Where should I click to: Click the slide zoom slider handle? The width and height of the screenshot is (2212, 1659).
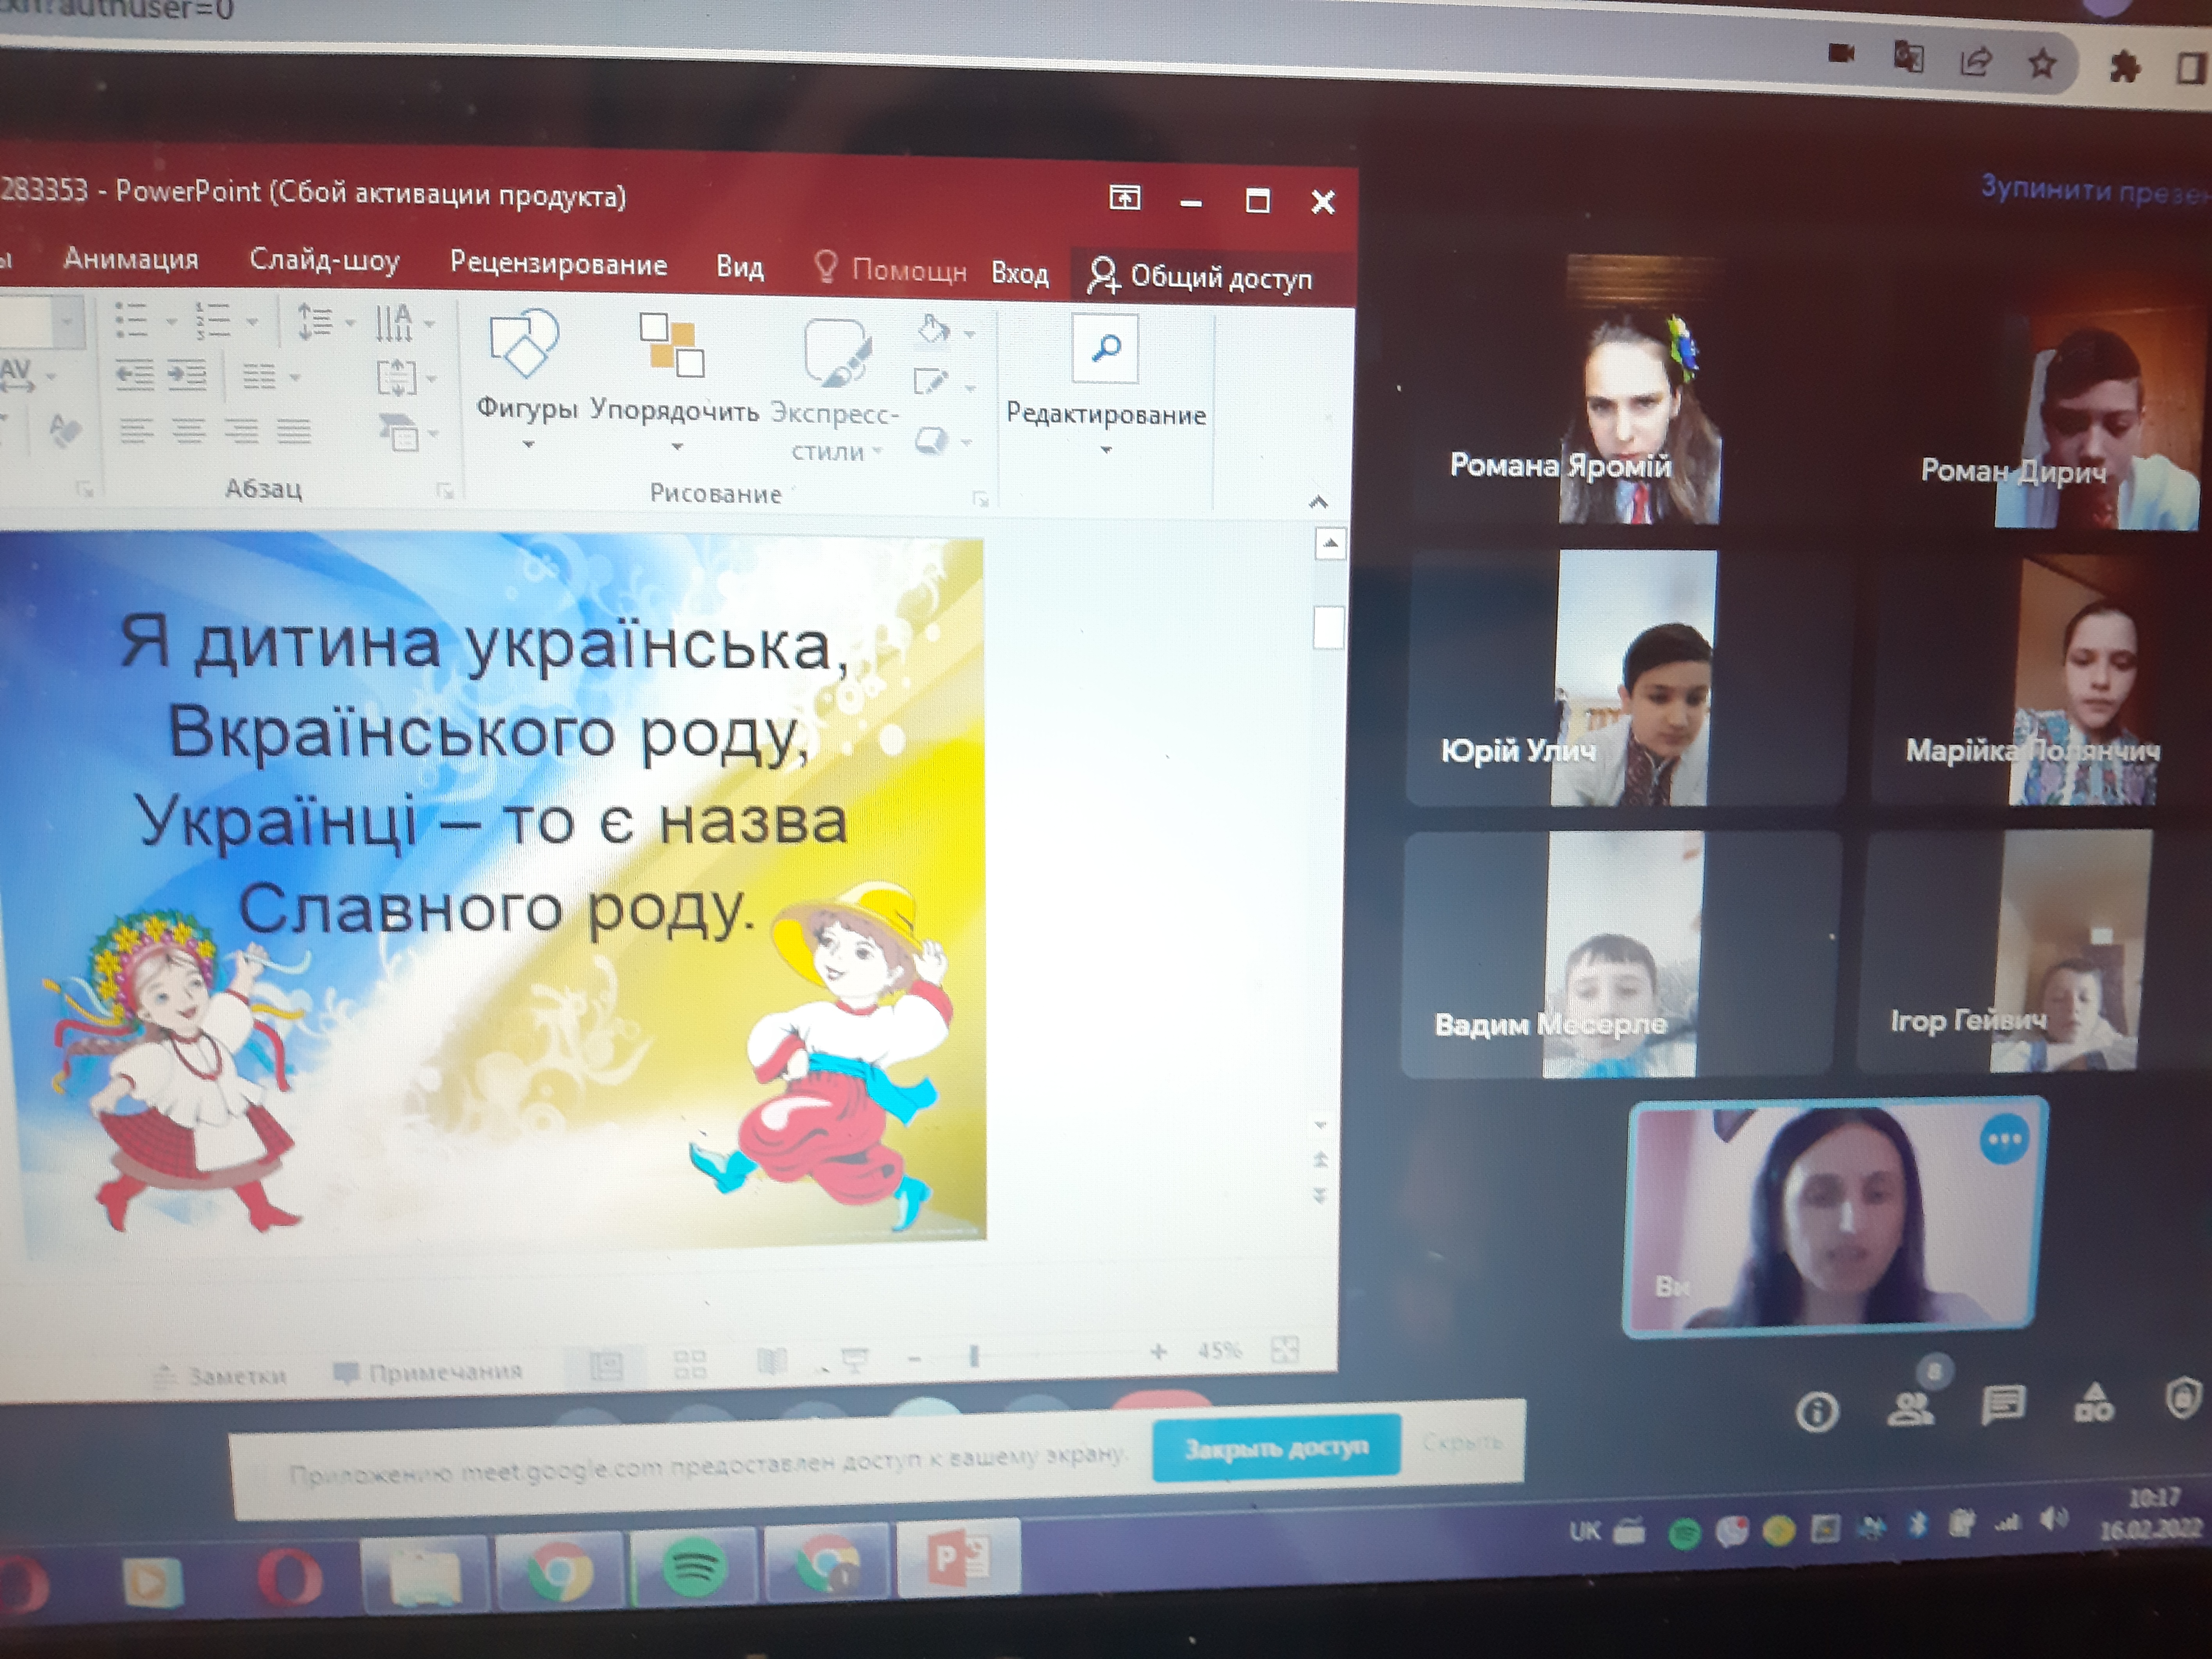[x=974, y=1356]
